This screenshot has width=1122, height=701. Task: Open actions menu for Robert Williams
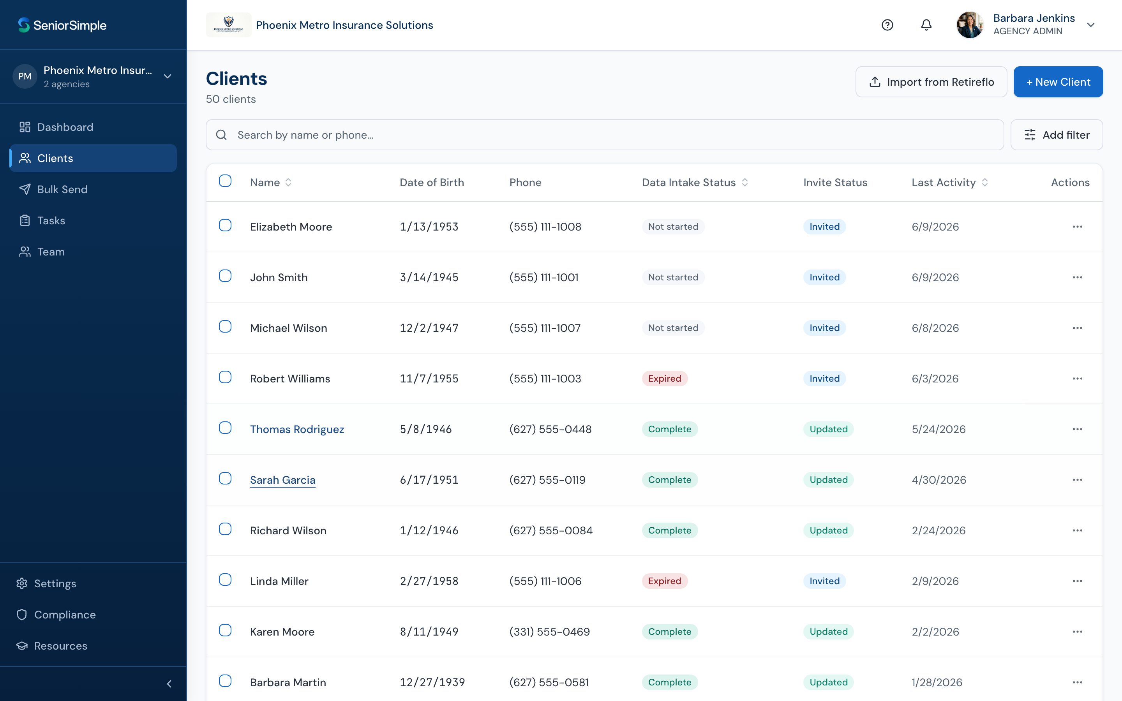(1077, 378)
